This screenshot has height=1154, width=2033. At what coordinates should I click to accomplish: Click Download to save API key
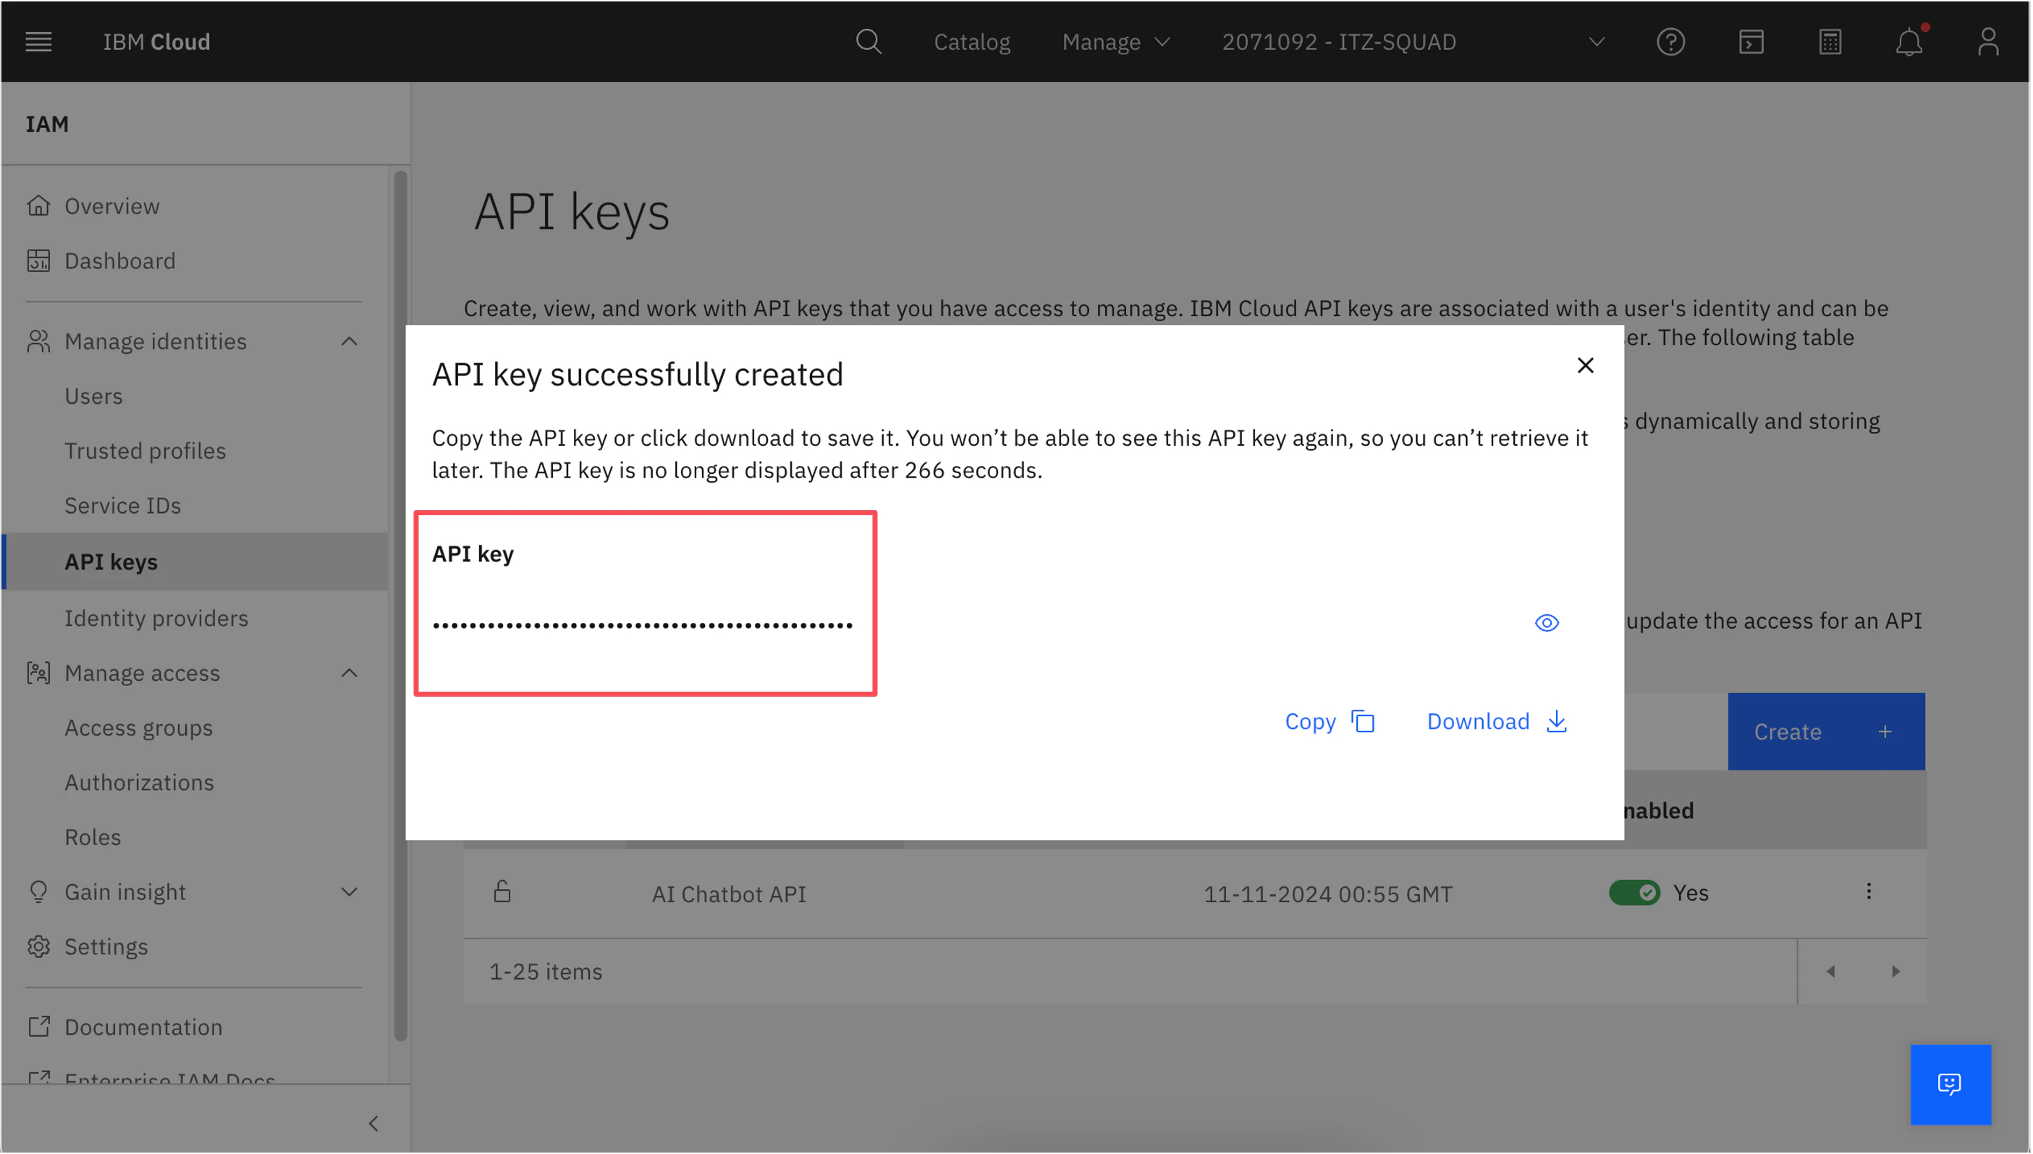point(1496,721)
